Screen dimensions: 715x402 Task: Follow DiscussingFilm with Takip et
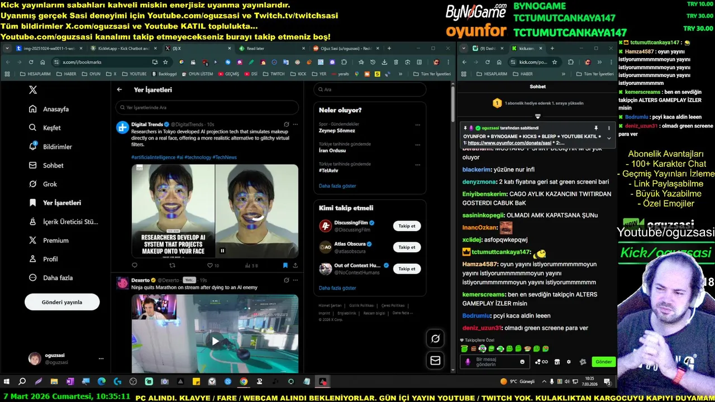[x=407, y=226]
